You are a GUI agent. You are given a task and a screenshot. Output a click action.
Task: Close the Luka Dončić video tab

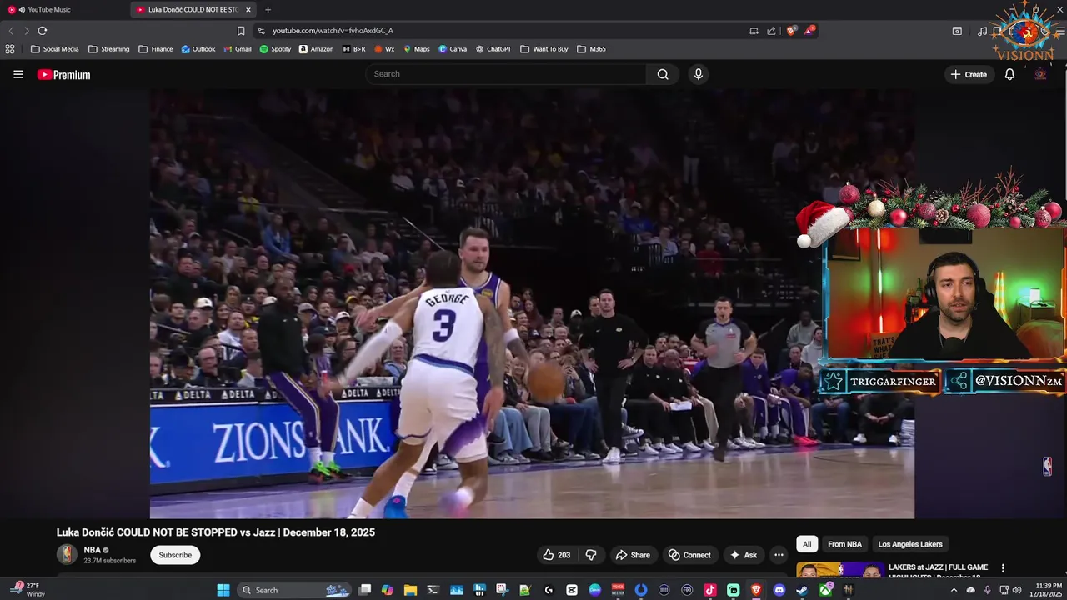pyautogui.click(x=248, y=10)
